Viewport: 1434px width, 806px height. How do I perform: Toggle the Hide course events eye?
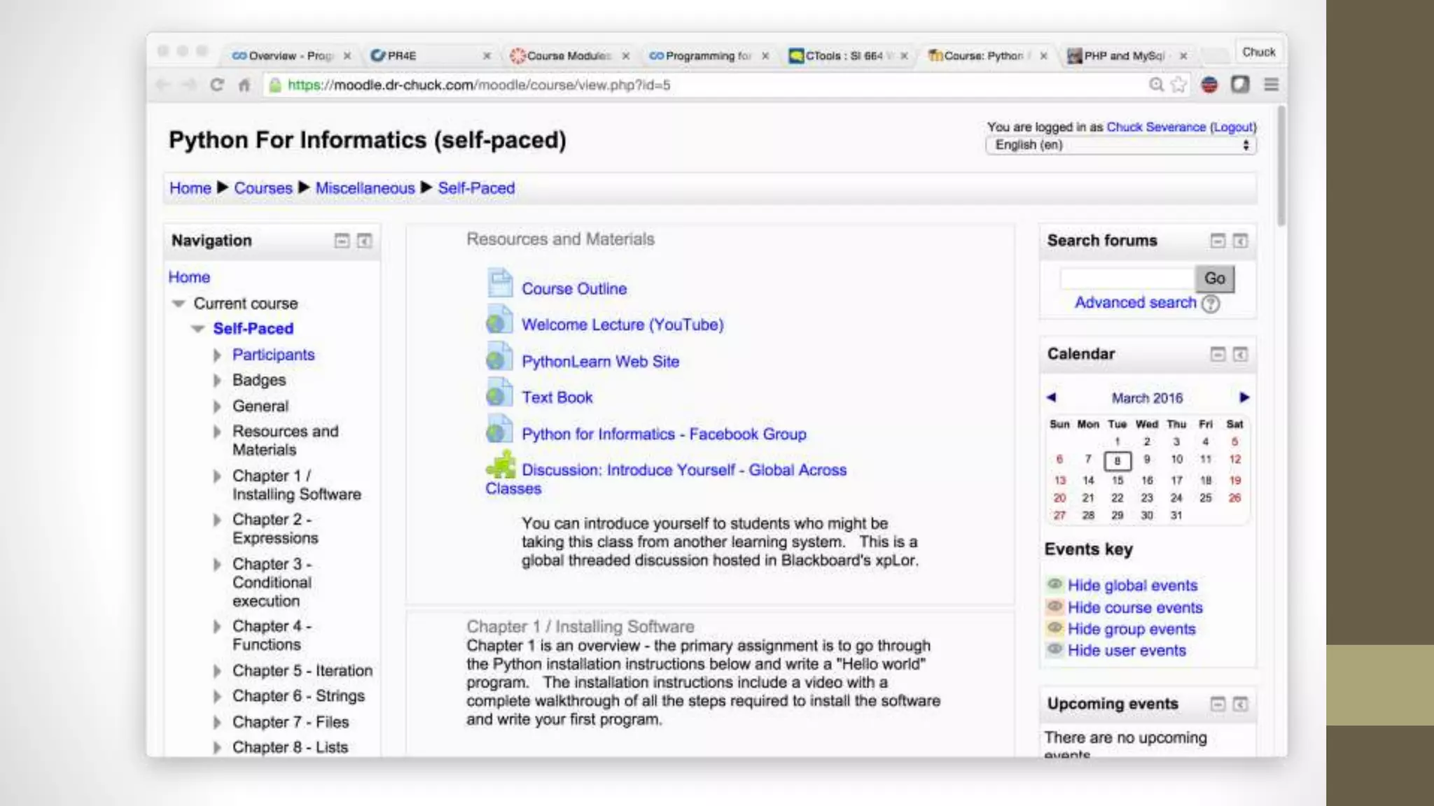tap(1055, 607)
